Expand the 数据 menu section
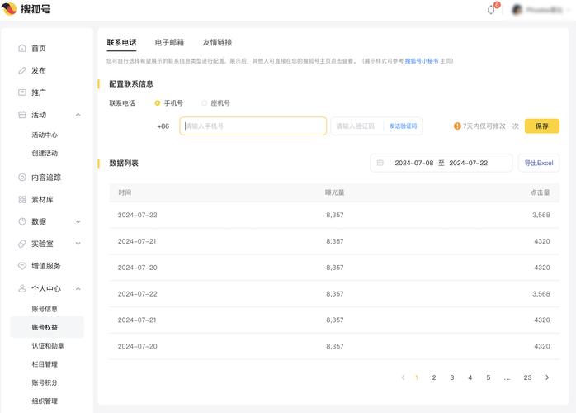Image resolution: width=576 pixels, height=413 pixels. (78, 221)
